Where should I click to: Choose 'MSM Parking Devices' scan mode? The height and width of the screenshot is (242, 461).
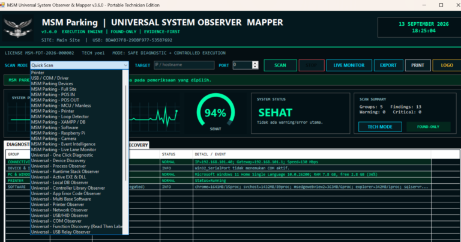tap(52, 83)
